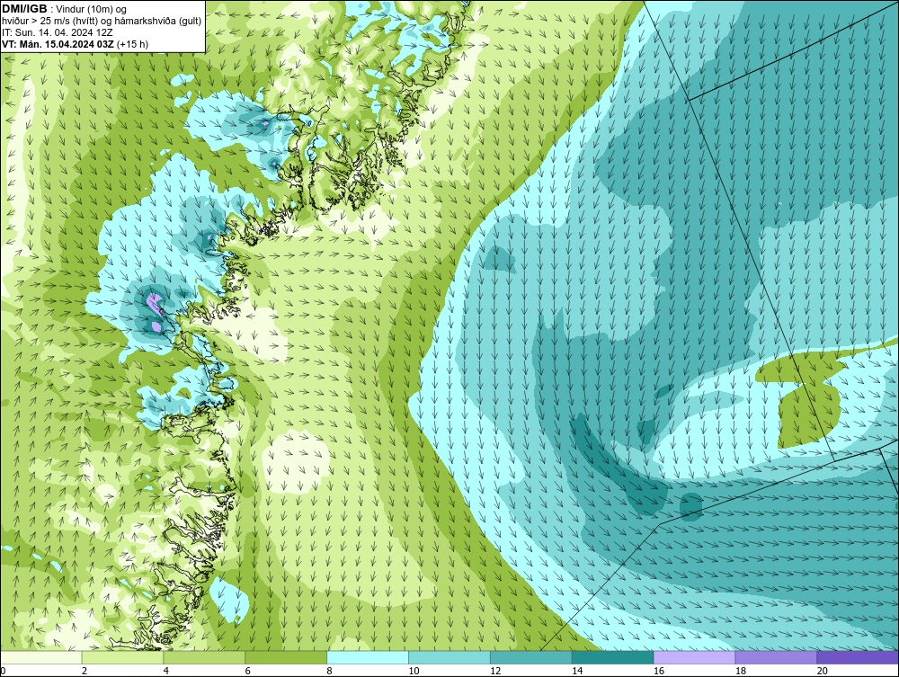Click the 16–18 m/s lavender swatch
Viewport: 899px width, 677px height.
(x=694, y=657)
